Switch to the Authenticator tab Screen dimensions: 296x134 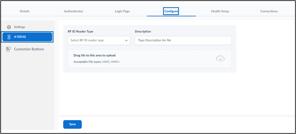click(x=74, y=11)
